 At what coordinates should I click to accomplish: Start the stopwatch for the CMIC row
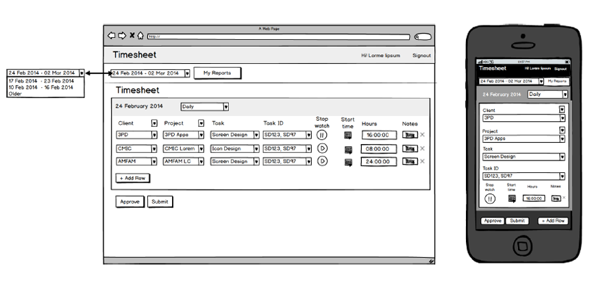tap(322, 148)
